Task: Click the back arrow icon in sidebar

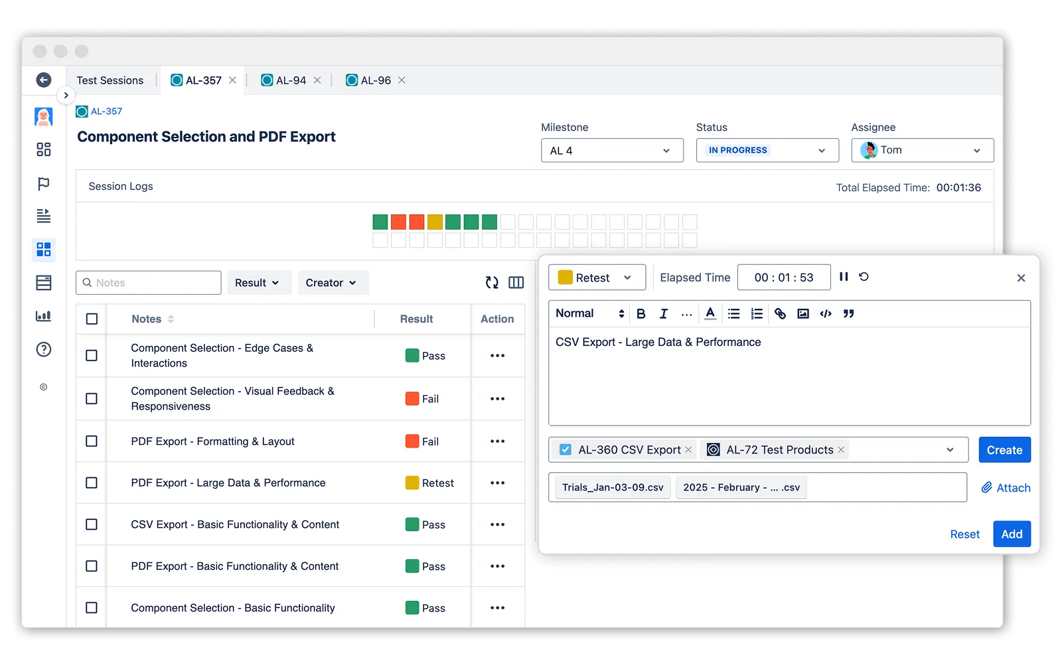Action: [44, 80]
